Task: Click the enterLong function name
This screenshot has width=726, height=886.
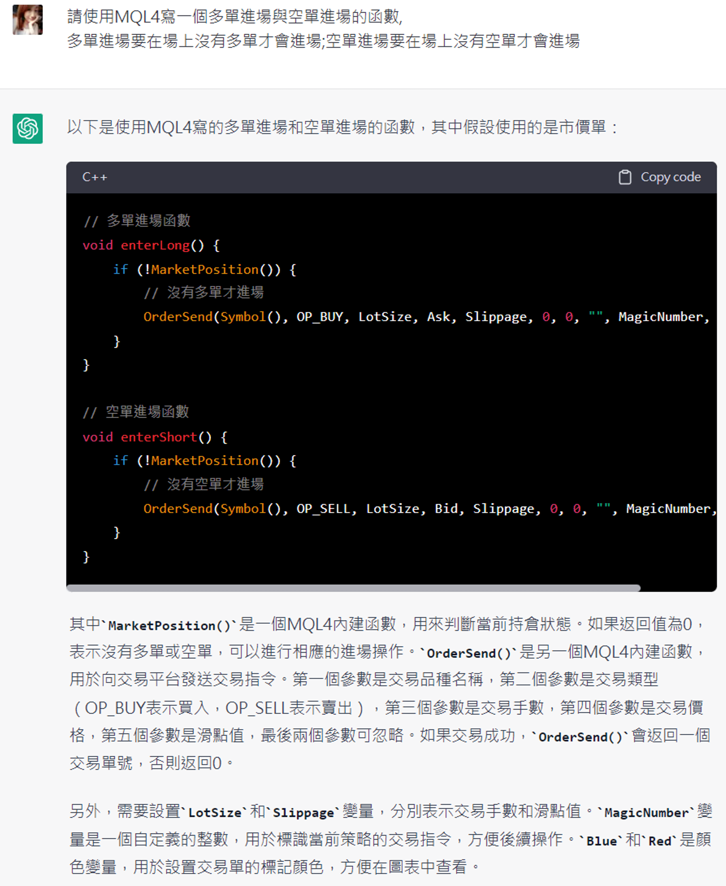Action: click(155, 245)
